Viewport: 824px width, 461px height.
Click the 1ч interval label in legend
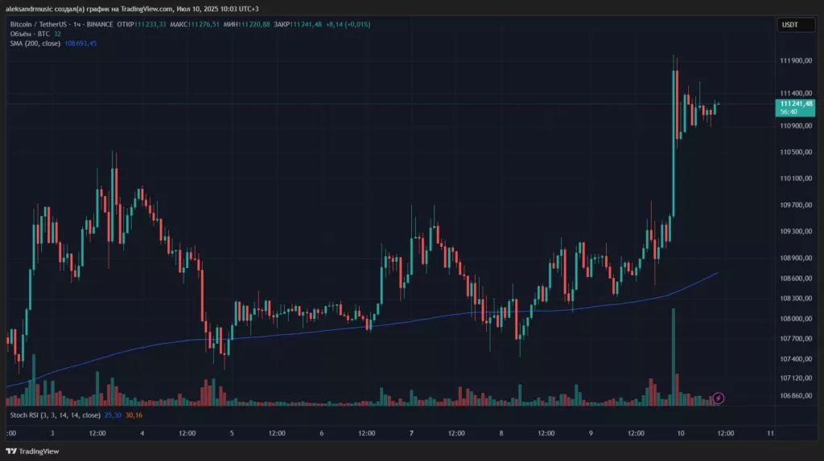[x=77, y=24]
